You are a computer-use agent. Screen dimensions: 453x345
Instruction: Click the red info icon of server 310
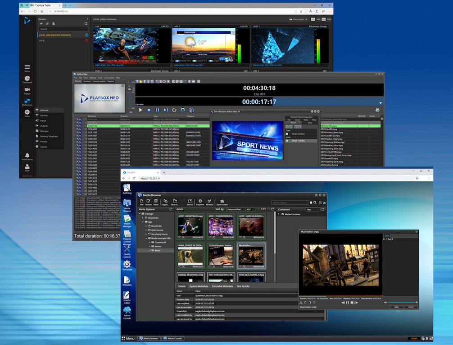86,40
